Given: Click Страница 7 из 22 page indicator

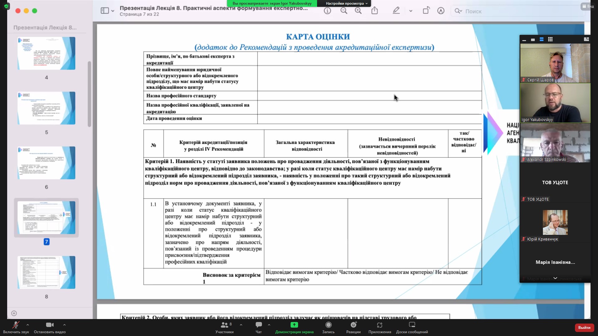Looking at the screenshot, I should (x=139, y=14).
